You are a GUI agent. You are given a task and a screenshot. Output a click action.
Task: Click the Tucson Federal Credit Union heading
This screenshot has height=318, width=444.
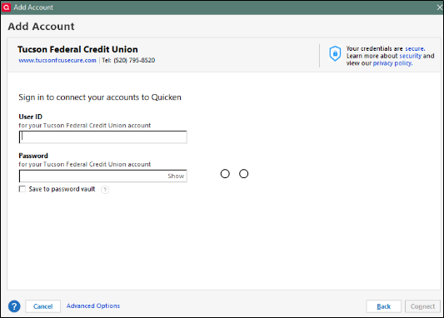tap(77, 49)
